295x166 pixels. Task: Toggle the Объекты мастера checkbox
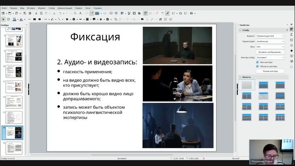click(257, 66)
